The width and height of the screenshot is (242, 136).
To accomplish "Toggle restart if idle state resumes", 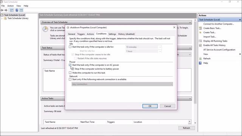I will coord(76,59).
